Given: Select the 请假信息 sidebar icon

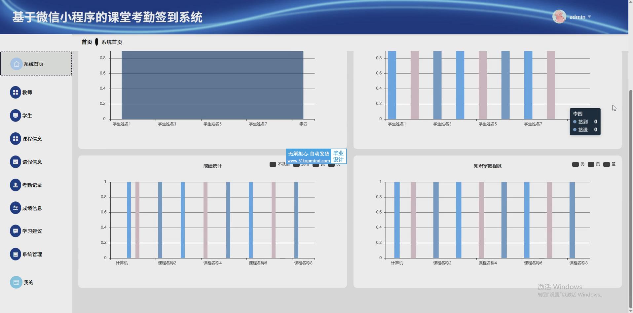Looking at the screenshot, I should (x=15, y=162).
